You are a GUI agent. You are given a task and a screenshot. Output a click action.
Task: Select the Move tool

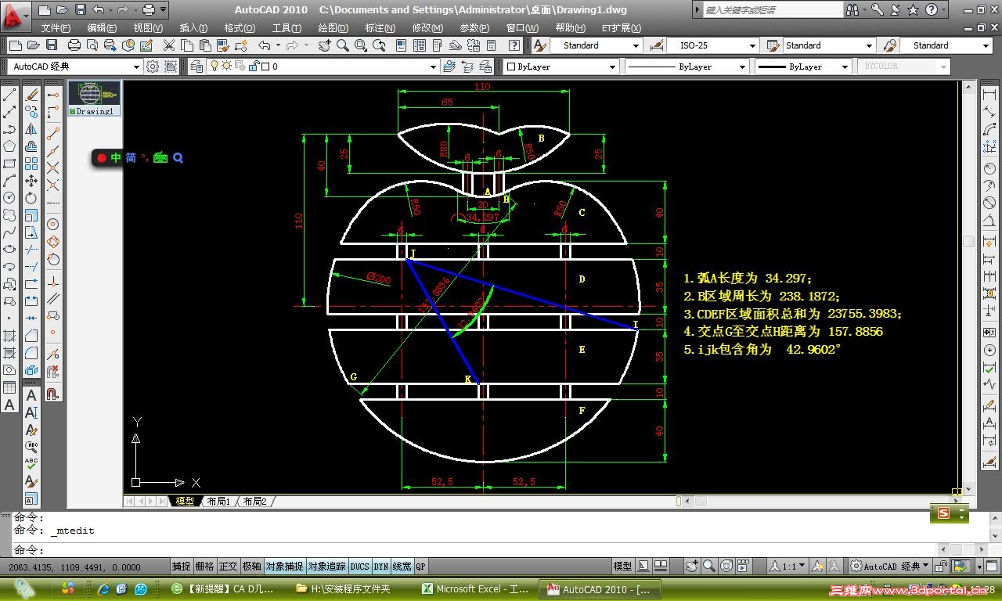[31, 181]
